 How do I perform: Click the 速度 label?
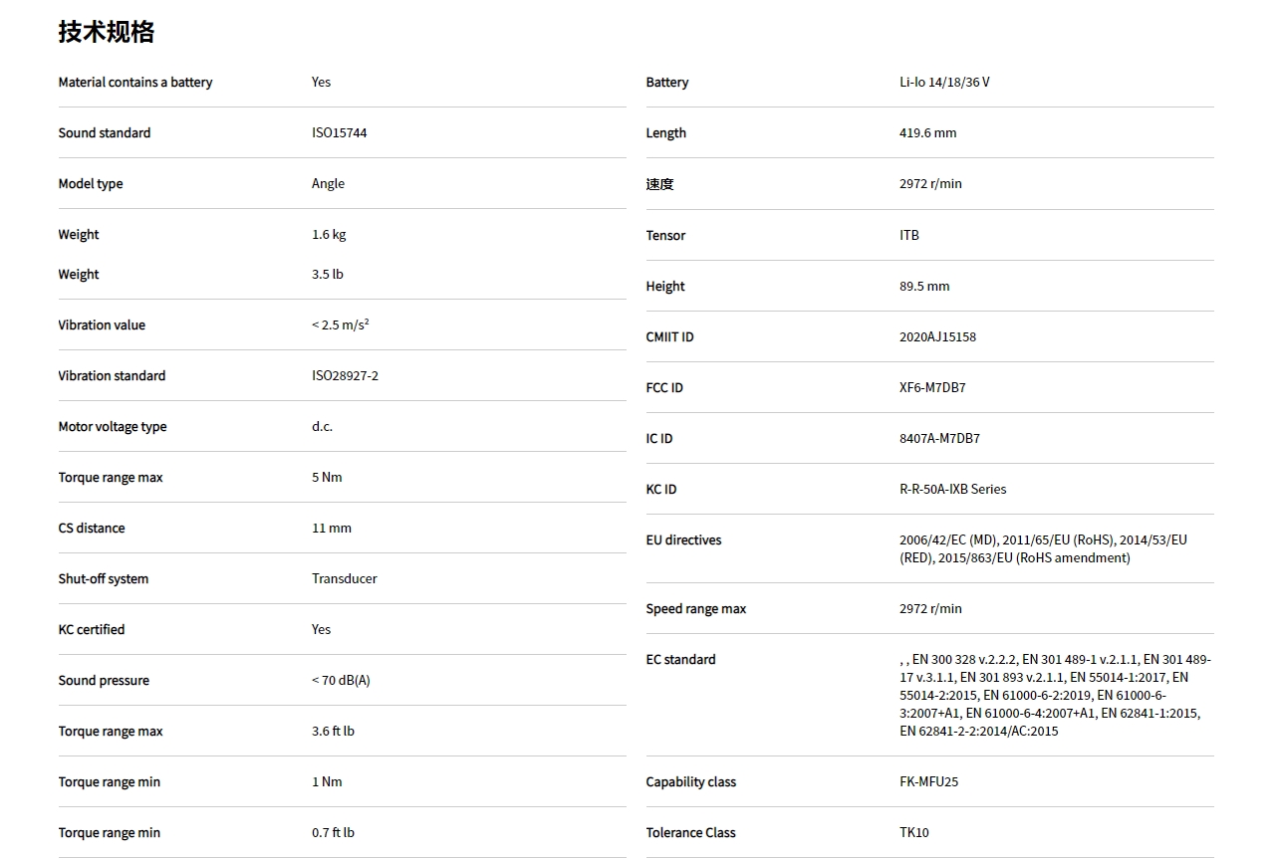659,184
